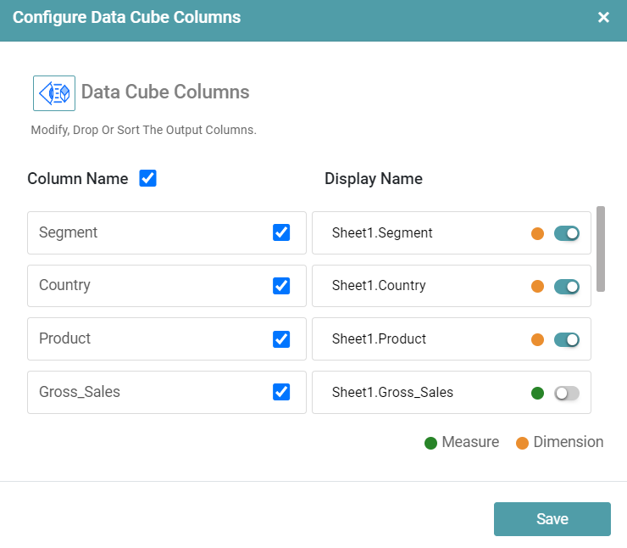Click the orange dimension dot for Sheet1.Country
This screenshot has height=548, width=627.
pyautogui.click(x=537, y=287)
